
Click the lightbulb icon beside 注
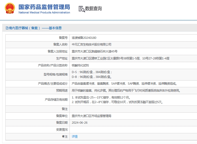pos(63,137)
